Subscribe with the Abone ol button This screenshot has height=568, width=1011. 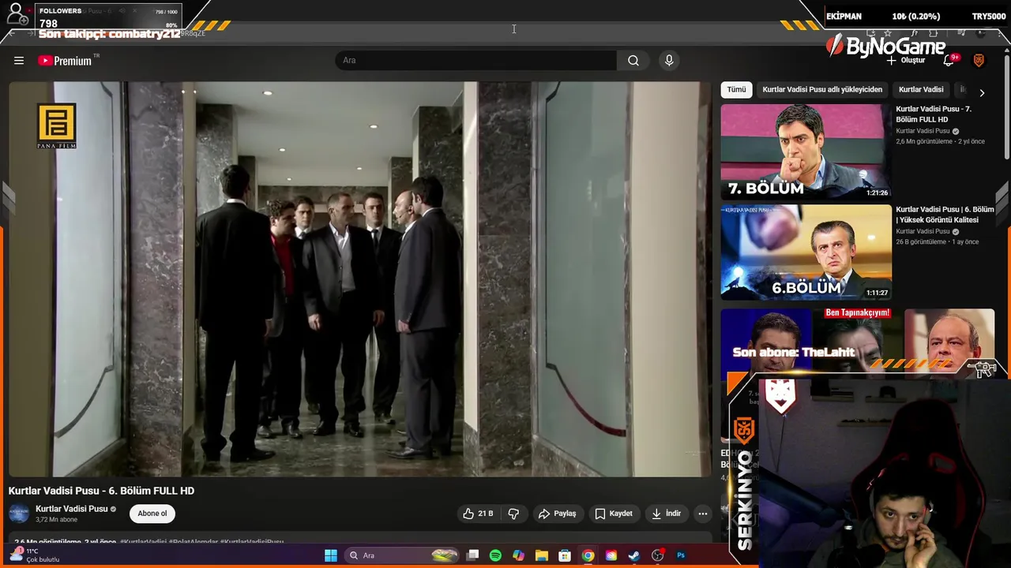tap(152, 514)
